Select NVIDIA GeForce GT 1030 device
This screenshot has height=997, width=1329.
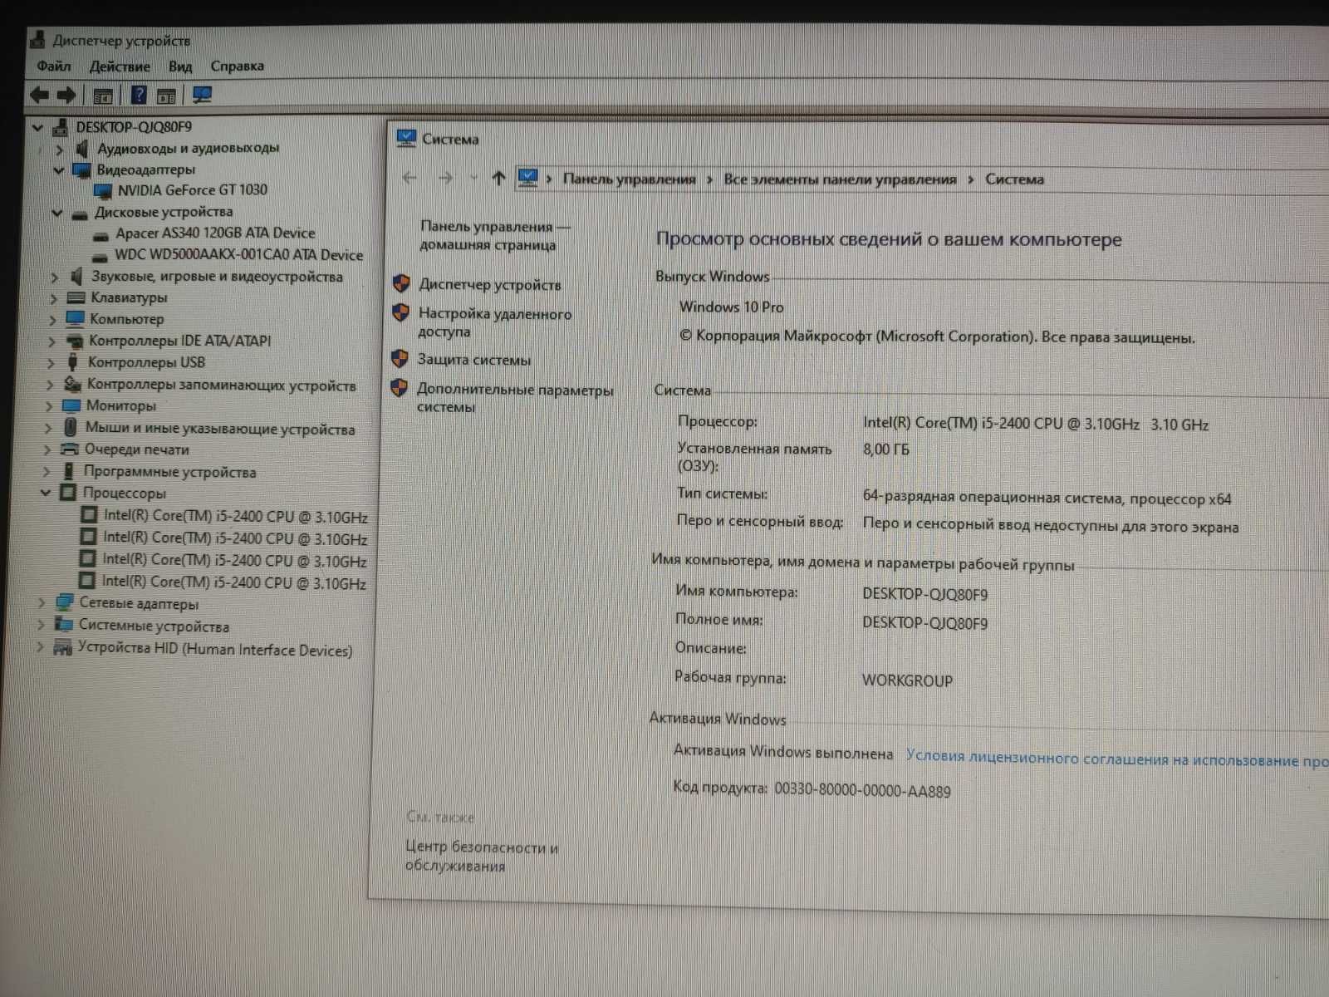pyautogui.click(x=192, y=189)
